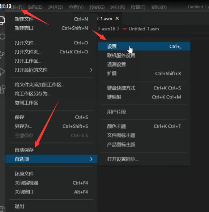Open 文件图标主题 file icon theme entry
The height and width of the screenshot is (212, 209).
[x=144, y=135]
